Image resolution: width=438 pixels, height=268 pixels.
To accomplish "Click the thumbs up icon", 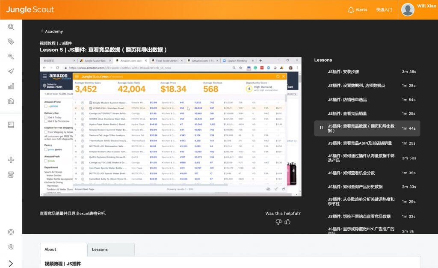I will click(287, 222).
